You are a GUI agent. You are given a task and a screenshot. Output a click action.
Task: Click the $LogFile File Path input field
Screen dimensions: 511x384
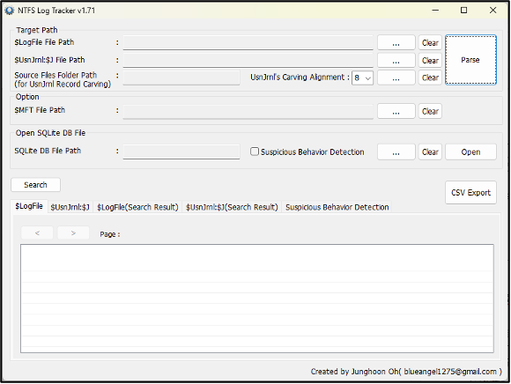coord(248,42)
